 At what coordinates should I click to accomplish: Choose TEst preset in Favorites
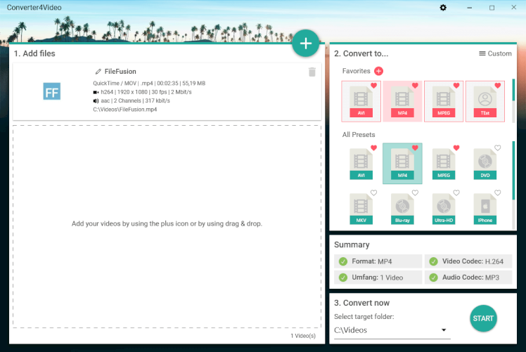click(485, 101)
